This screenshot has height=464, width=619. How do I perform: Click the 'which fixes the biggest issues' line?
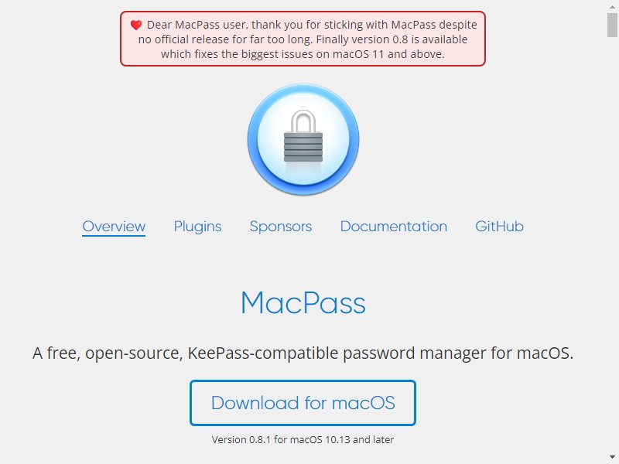tap(303, 54)
